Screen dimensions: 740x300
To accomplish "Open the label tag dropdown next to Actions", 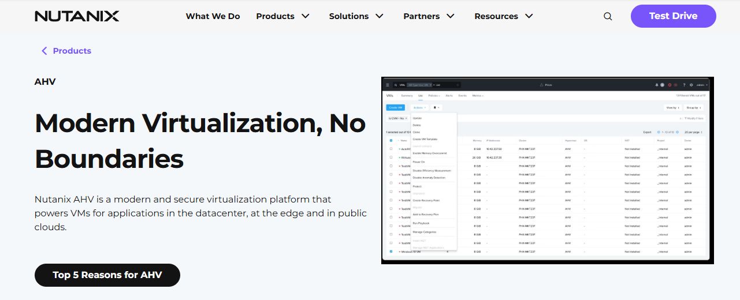I will click(436, 107).
